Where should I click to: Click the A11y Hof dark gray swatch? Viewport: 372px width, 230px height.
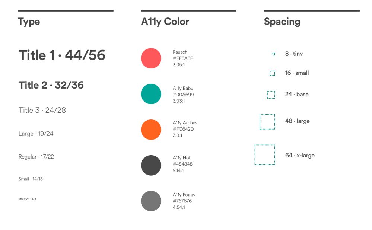(151, 165)
